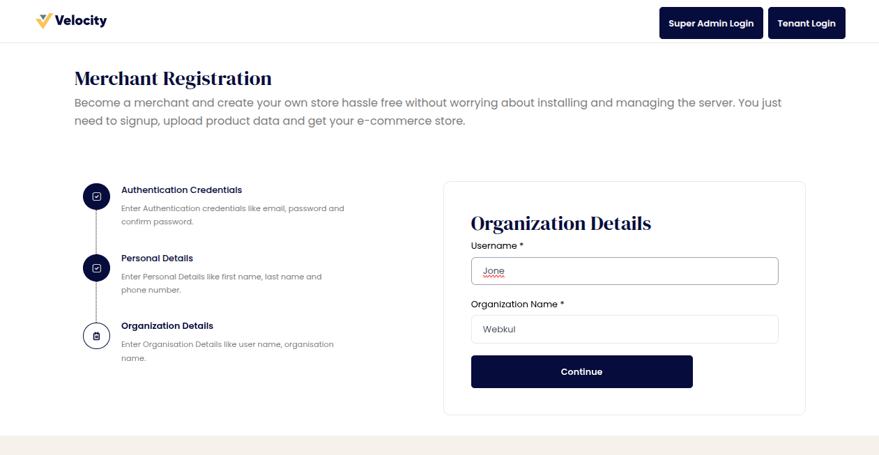
Task: Focus the Username input field
Action: click(625, 271)
